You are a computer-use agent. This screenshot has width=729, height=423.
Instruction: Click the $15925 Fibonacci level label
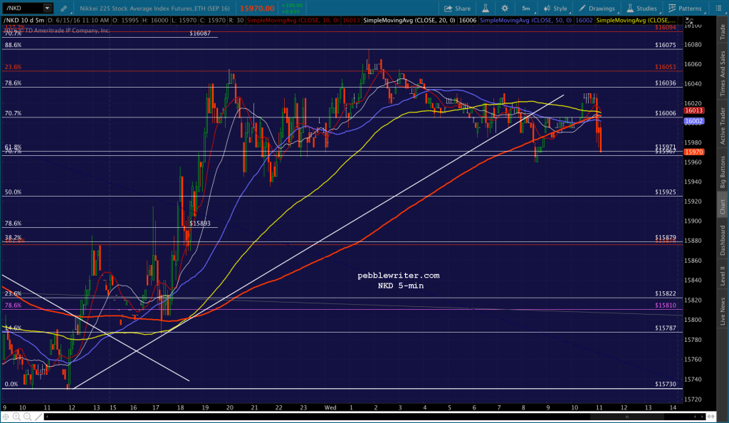coord(666,192)
